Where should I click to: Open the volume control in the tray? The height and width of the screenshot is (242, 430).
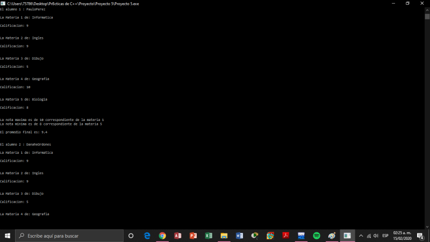tap(376, 236)
